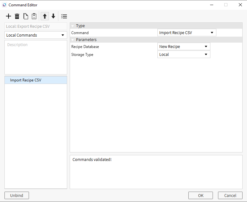Open the Local Commands dropdown
Screen dimensions: 247x202
point(36,35)
